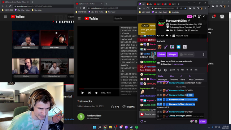Screen dimensions: 231x130
Task: Click the !permit quick action
Action: point(173,70)
